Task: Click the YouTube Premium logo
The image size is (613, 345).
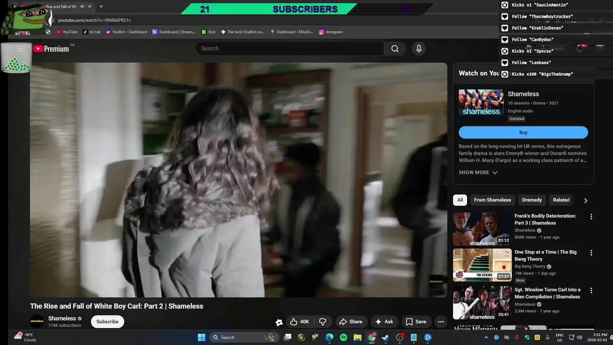Action: [x=51, y=48]
